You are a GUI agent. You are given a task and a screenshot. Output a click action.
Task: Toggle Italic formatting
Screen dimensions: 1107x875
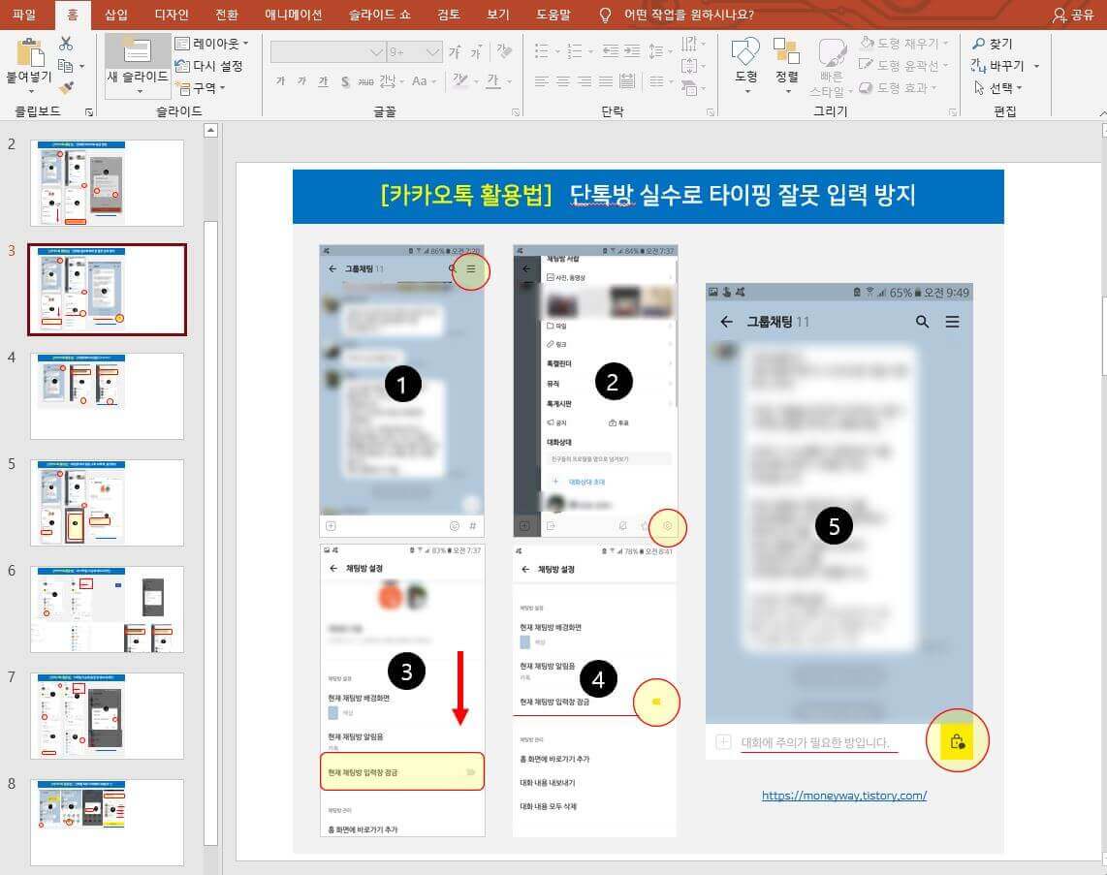click(x=301, y=81)
